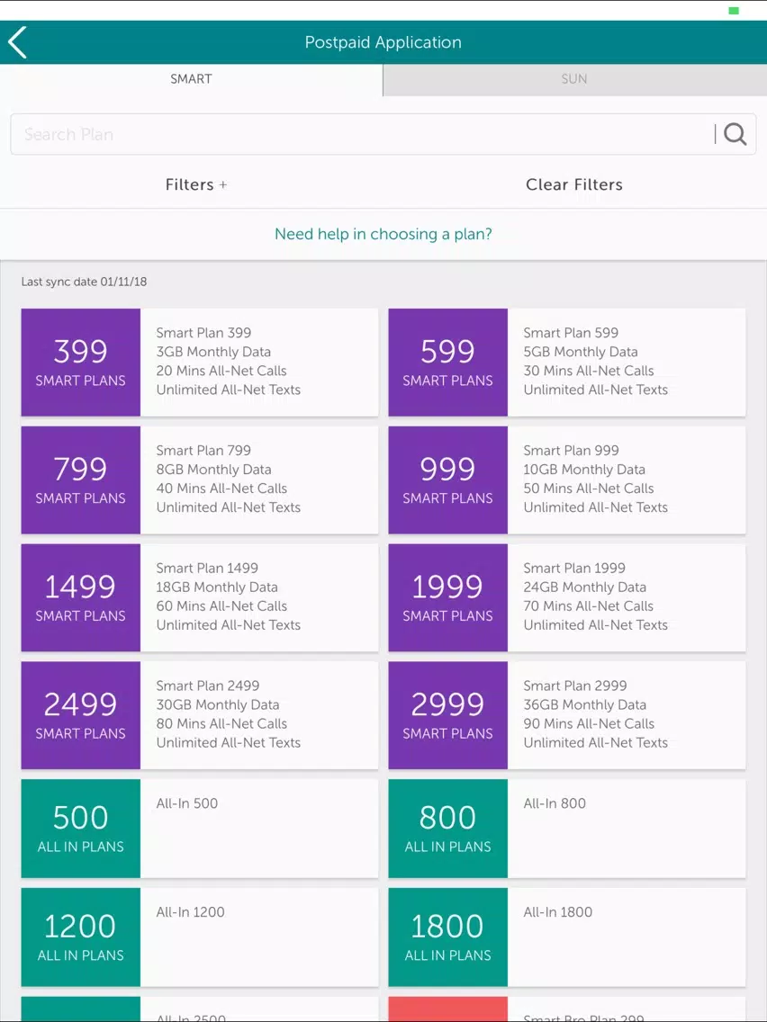Choose the All-In 1800 label
767x1022 pixels.
[x=557, y=912]
